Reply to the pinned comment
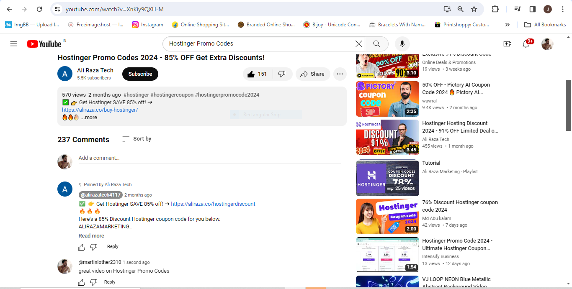The image size is (572, 289). click(113, 247)
